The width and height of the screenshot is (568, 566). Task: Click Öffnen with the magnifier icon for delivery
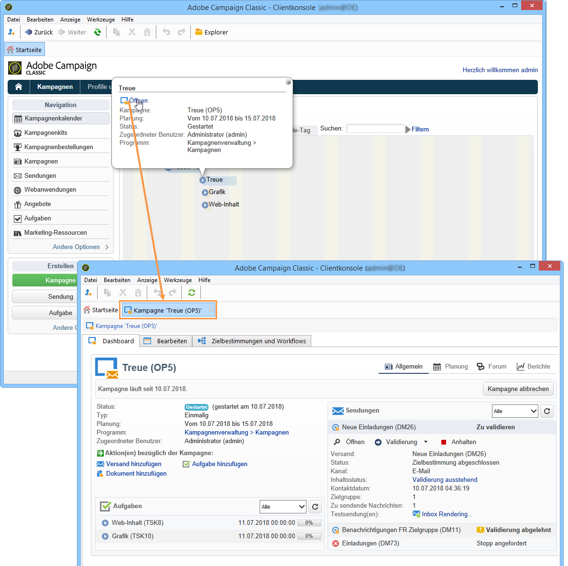pyautogui.click(x=349, y=442)
